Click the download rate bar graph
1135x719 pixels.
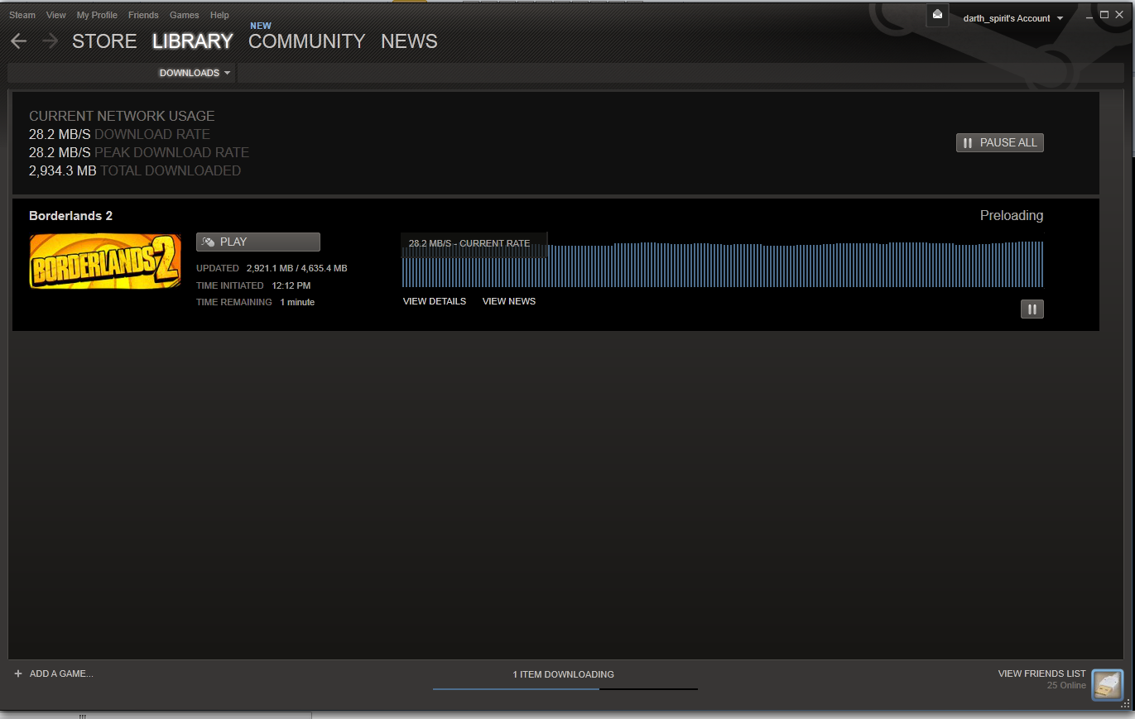click(723, 265)
